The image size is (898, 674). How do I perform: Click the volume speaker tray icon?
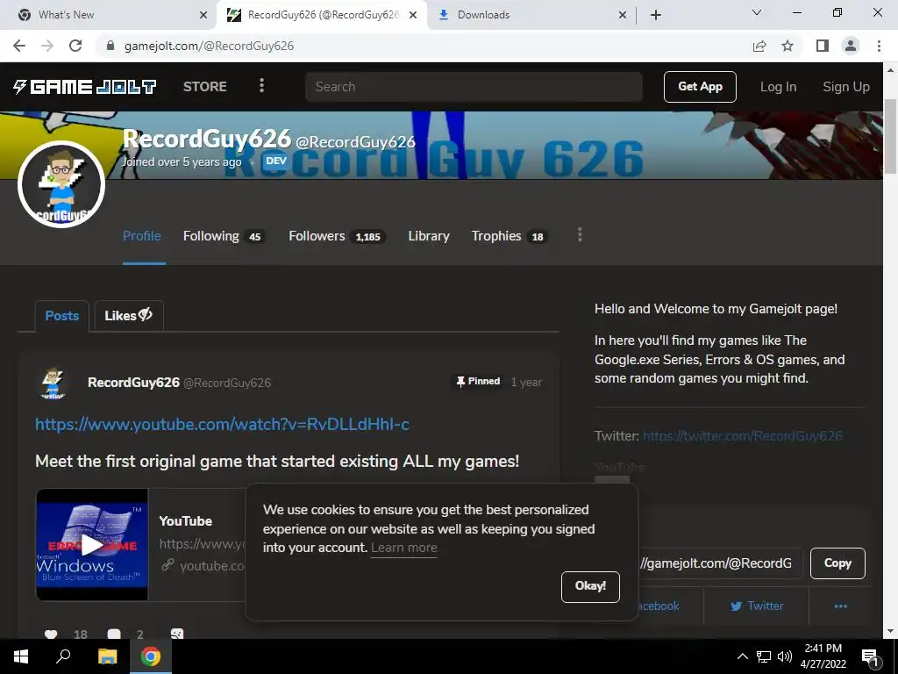(x=785, y=656)
